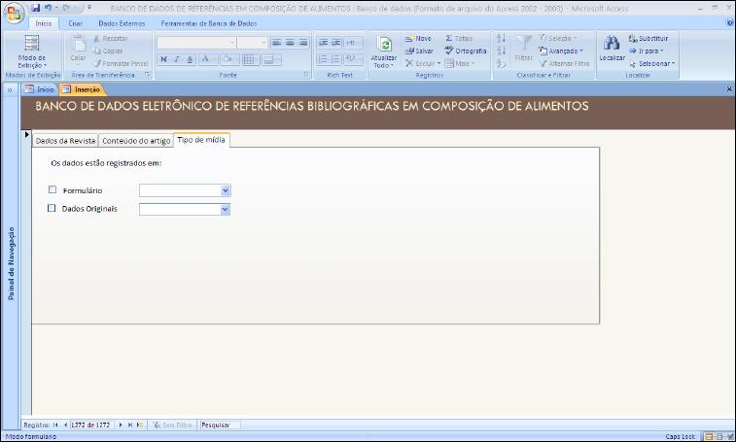
Task: Toggle Alternar Filtro
Action: (x=564, y=63)
